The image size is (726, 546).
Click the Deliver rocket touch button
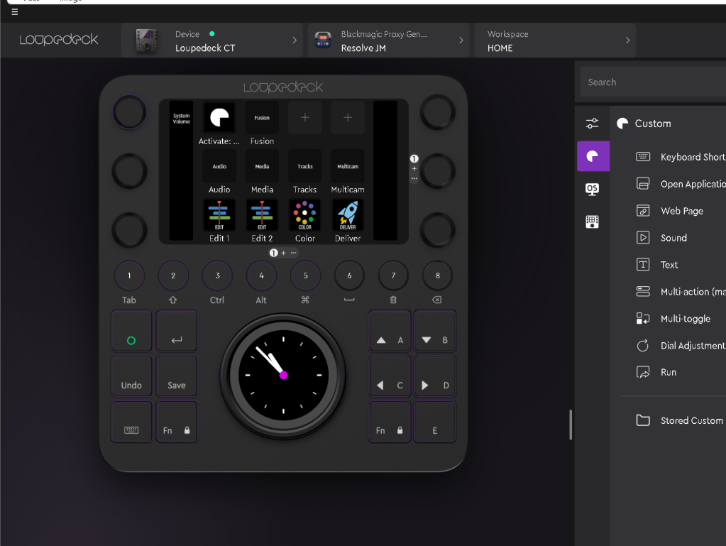point(348,215)
